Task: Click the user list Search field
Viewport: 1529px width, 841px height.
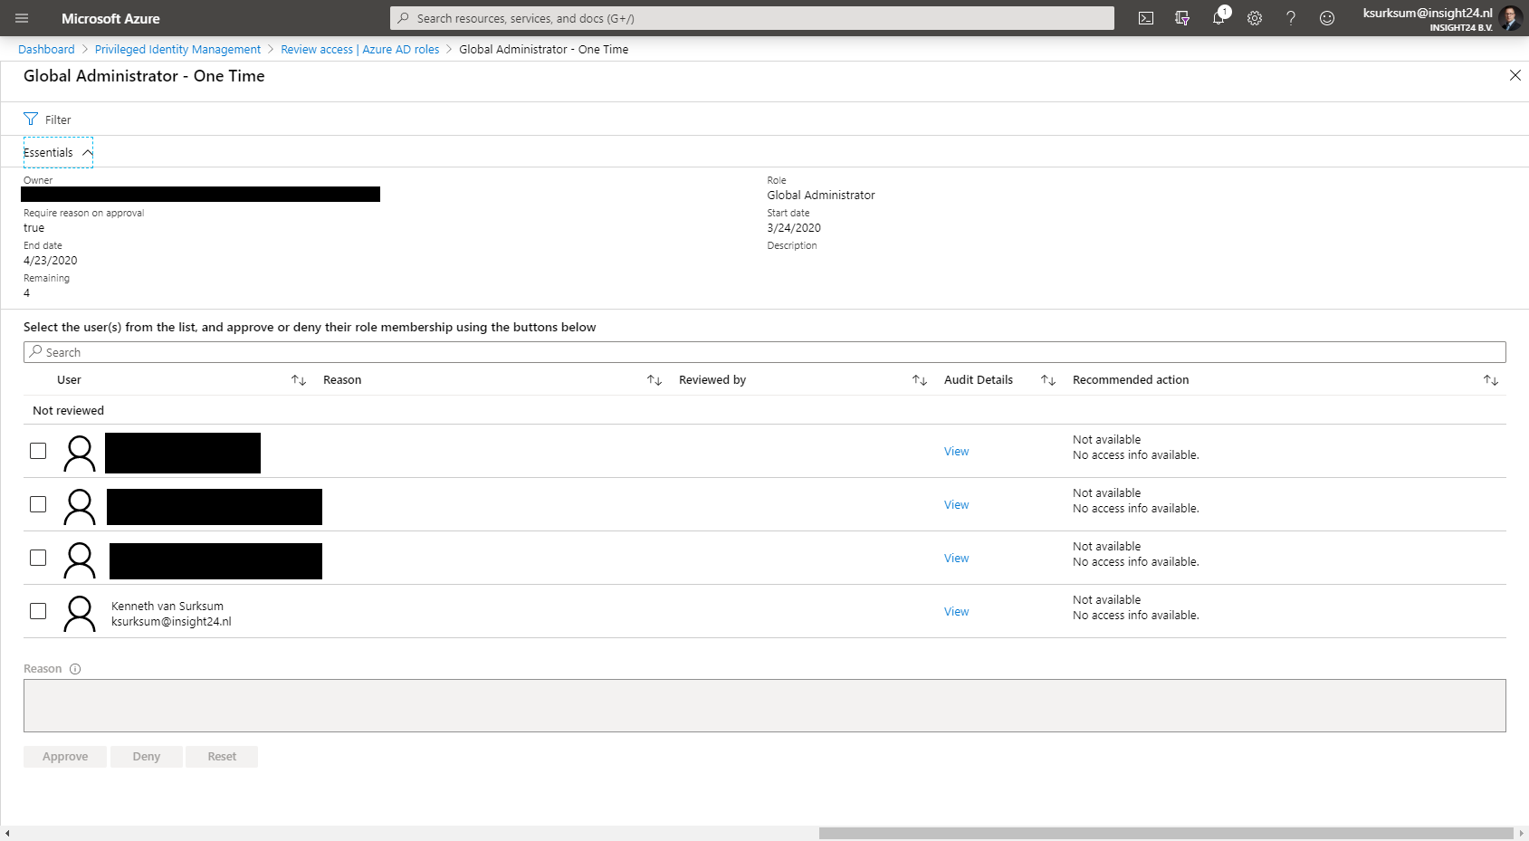Action: point(765,352)
